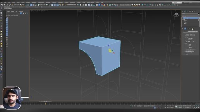Image resolution: width=200 pixels, height=112 pixels.
Task: Activate the Select Object tool
Action: click(21, 5)
